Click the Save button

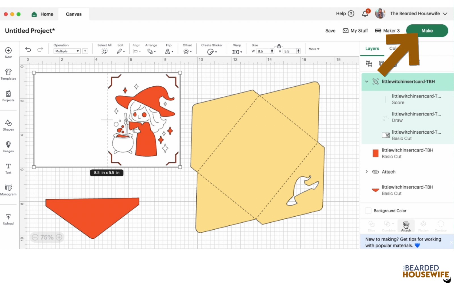[330, 31]
